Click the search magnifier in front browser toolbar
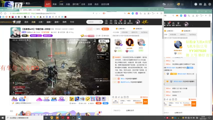213x120 pixels. click(125, 13)
